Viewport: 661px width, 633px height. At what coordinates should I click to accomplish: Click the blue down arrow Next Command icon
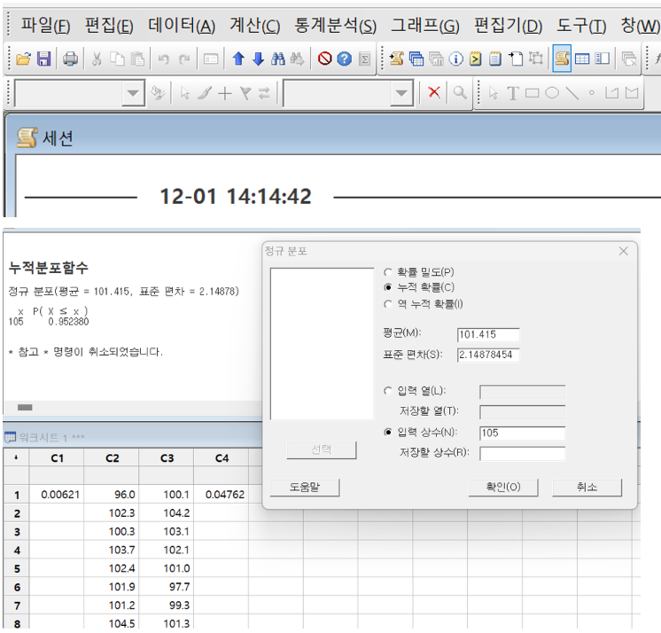click(x=258, y=59)
